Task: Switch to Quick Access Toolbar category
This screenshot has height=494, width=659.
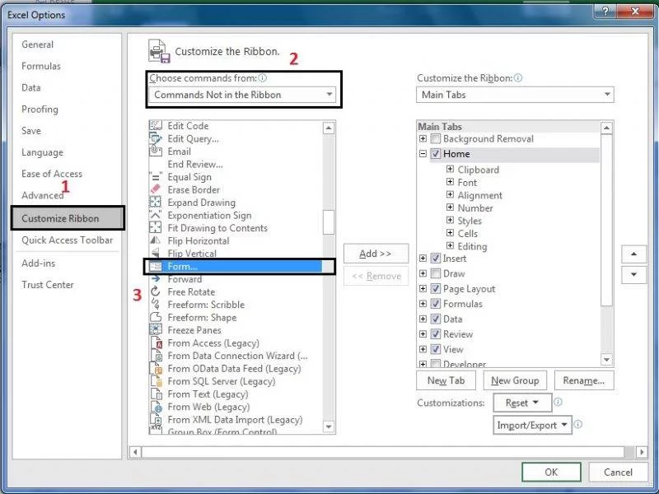Action: point(68,240)
